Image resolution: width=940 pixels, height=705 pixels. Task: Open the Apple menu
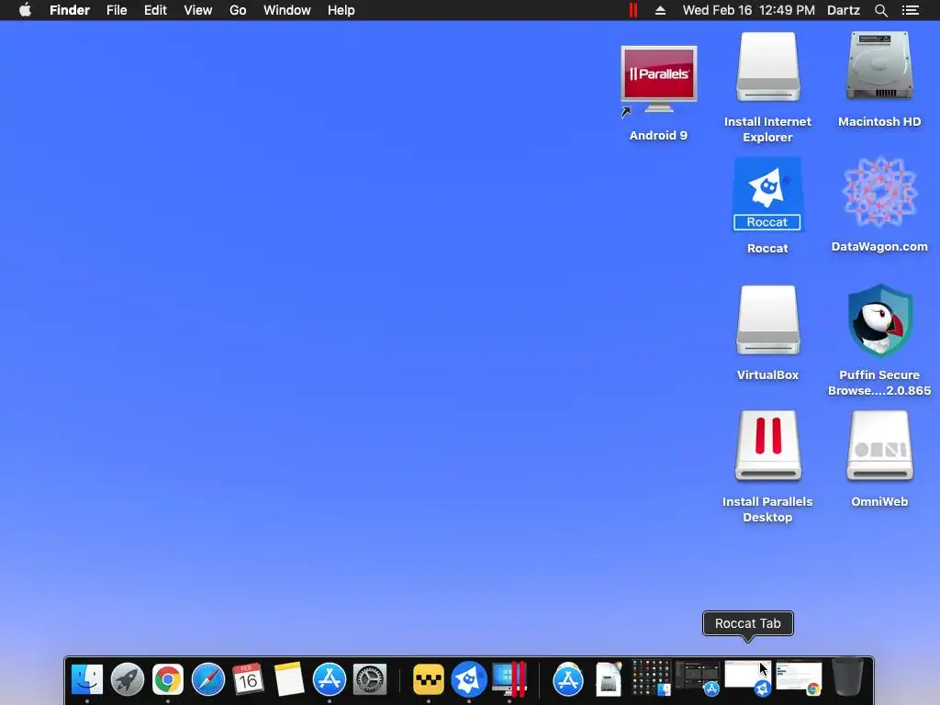[x=25, y=10]
